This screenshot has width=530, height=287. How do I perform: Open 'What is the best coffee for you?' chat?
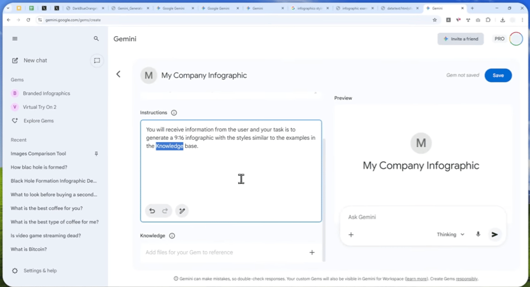[x=47, y=208]
